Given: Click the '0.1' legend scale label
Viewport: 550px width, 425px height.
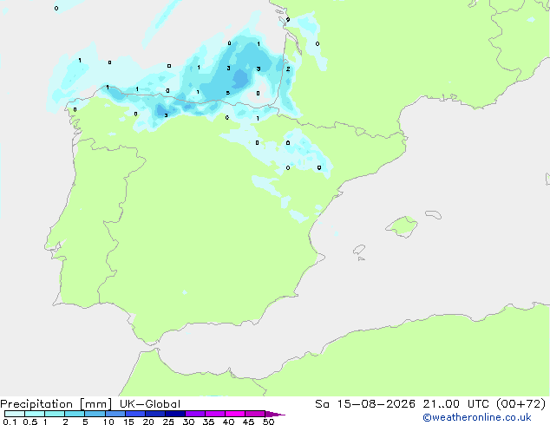Looking at the screenshot, I should [x=10, y=422].
